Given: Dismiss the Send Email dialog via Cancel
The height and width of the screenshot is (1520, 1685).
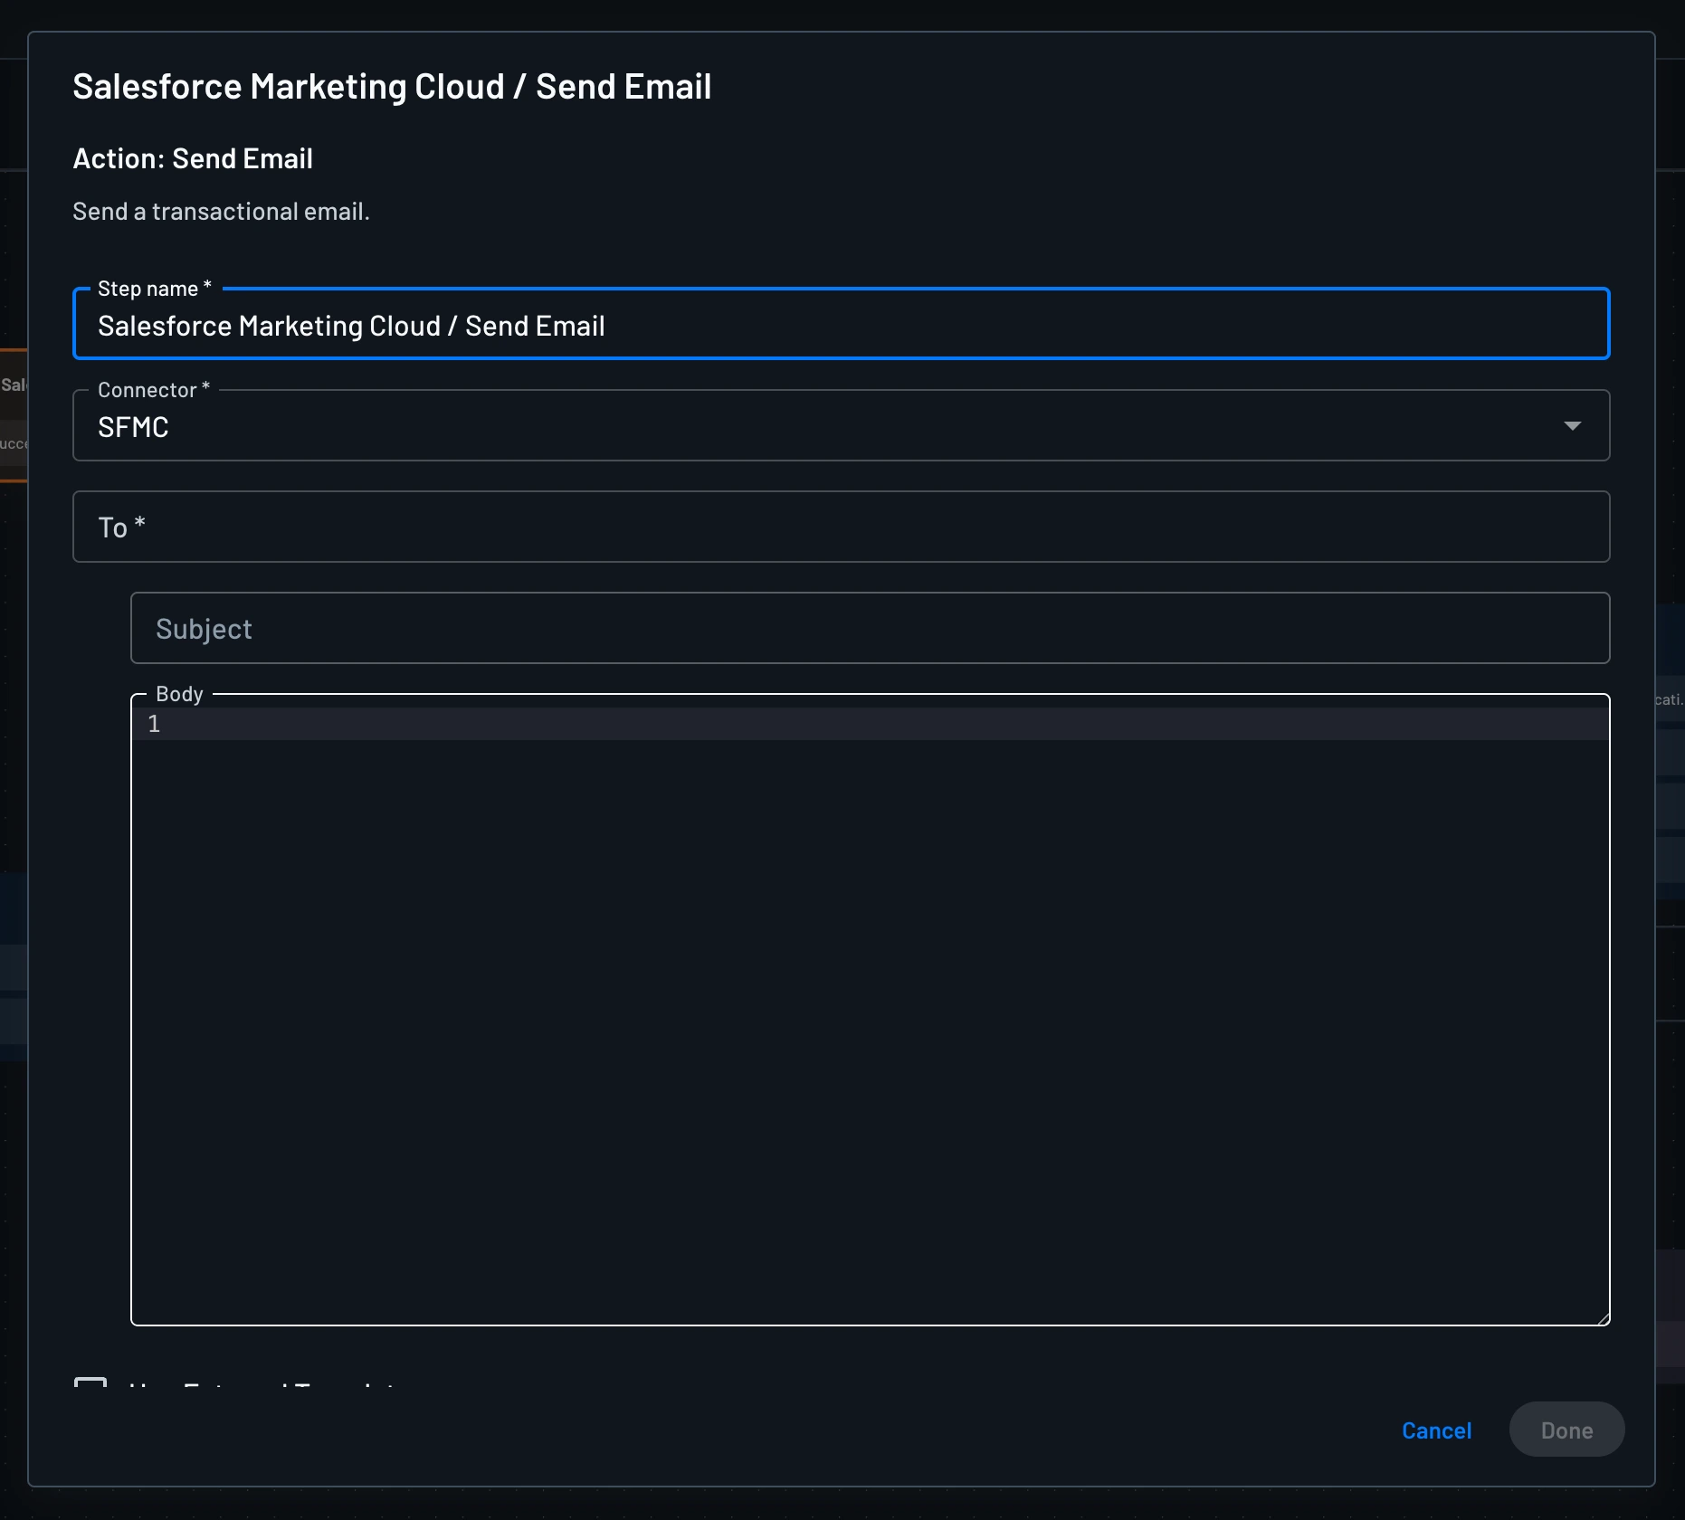Looking at the screenshot, I should tap(1437, 1430).
